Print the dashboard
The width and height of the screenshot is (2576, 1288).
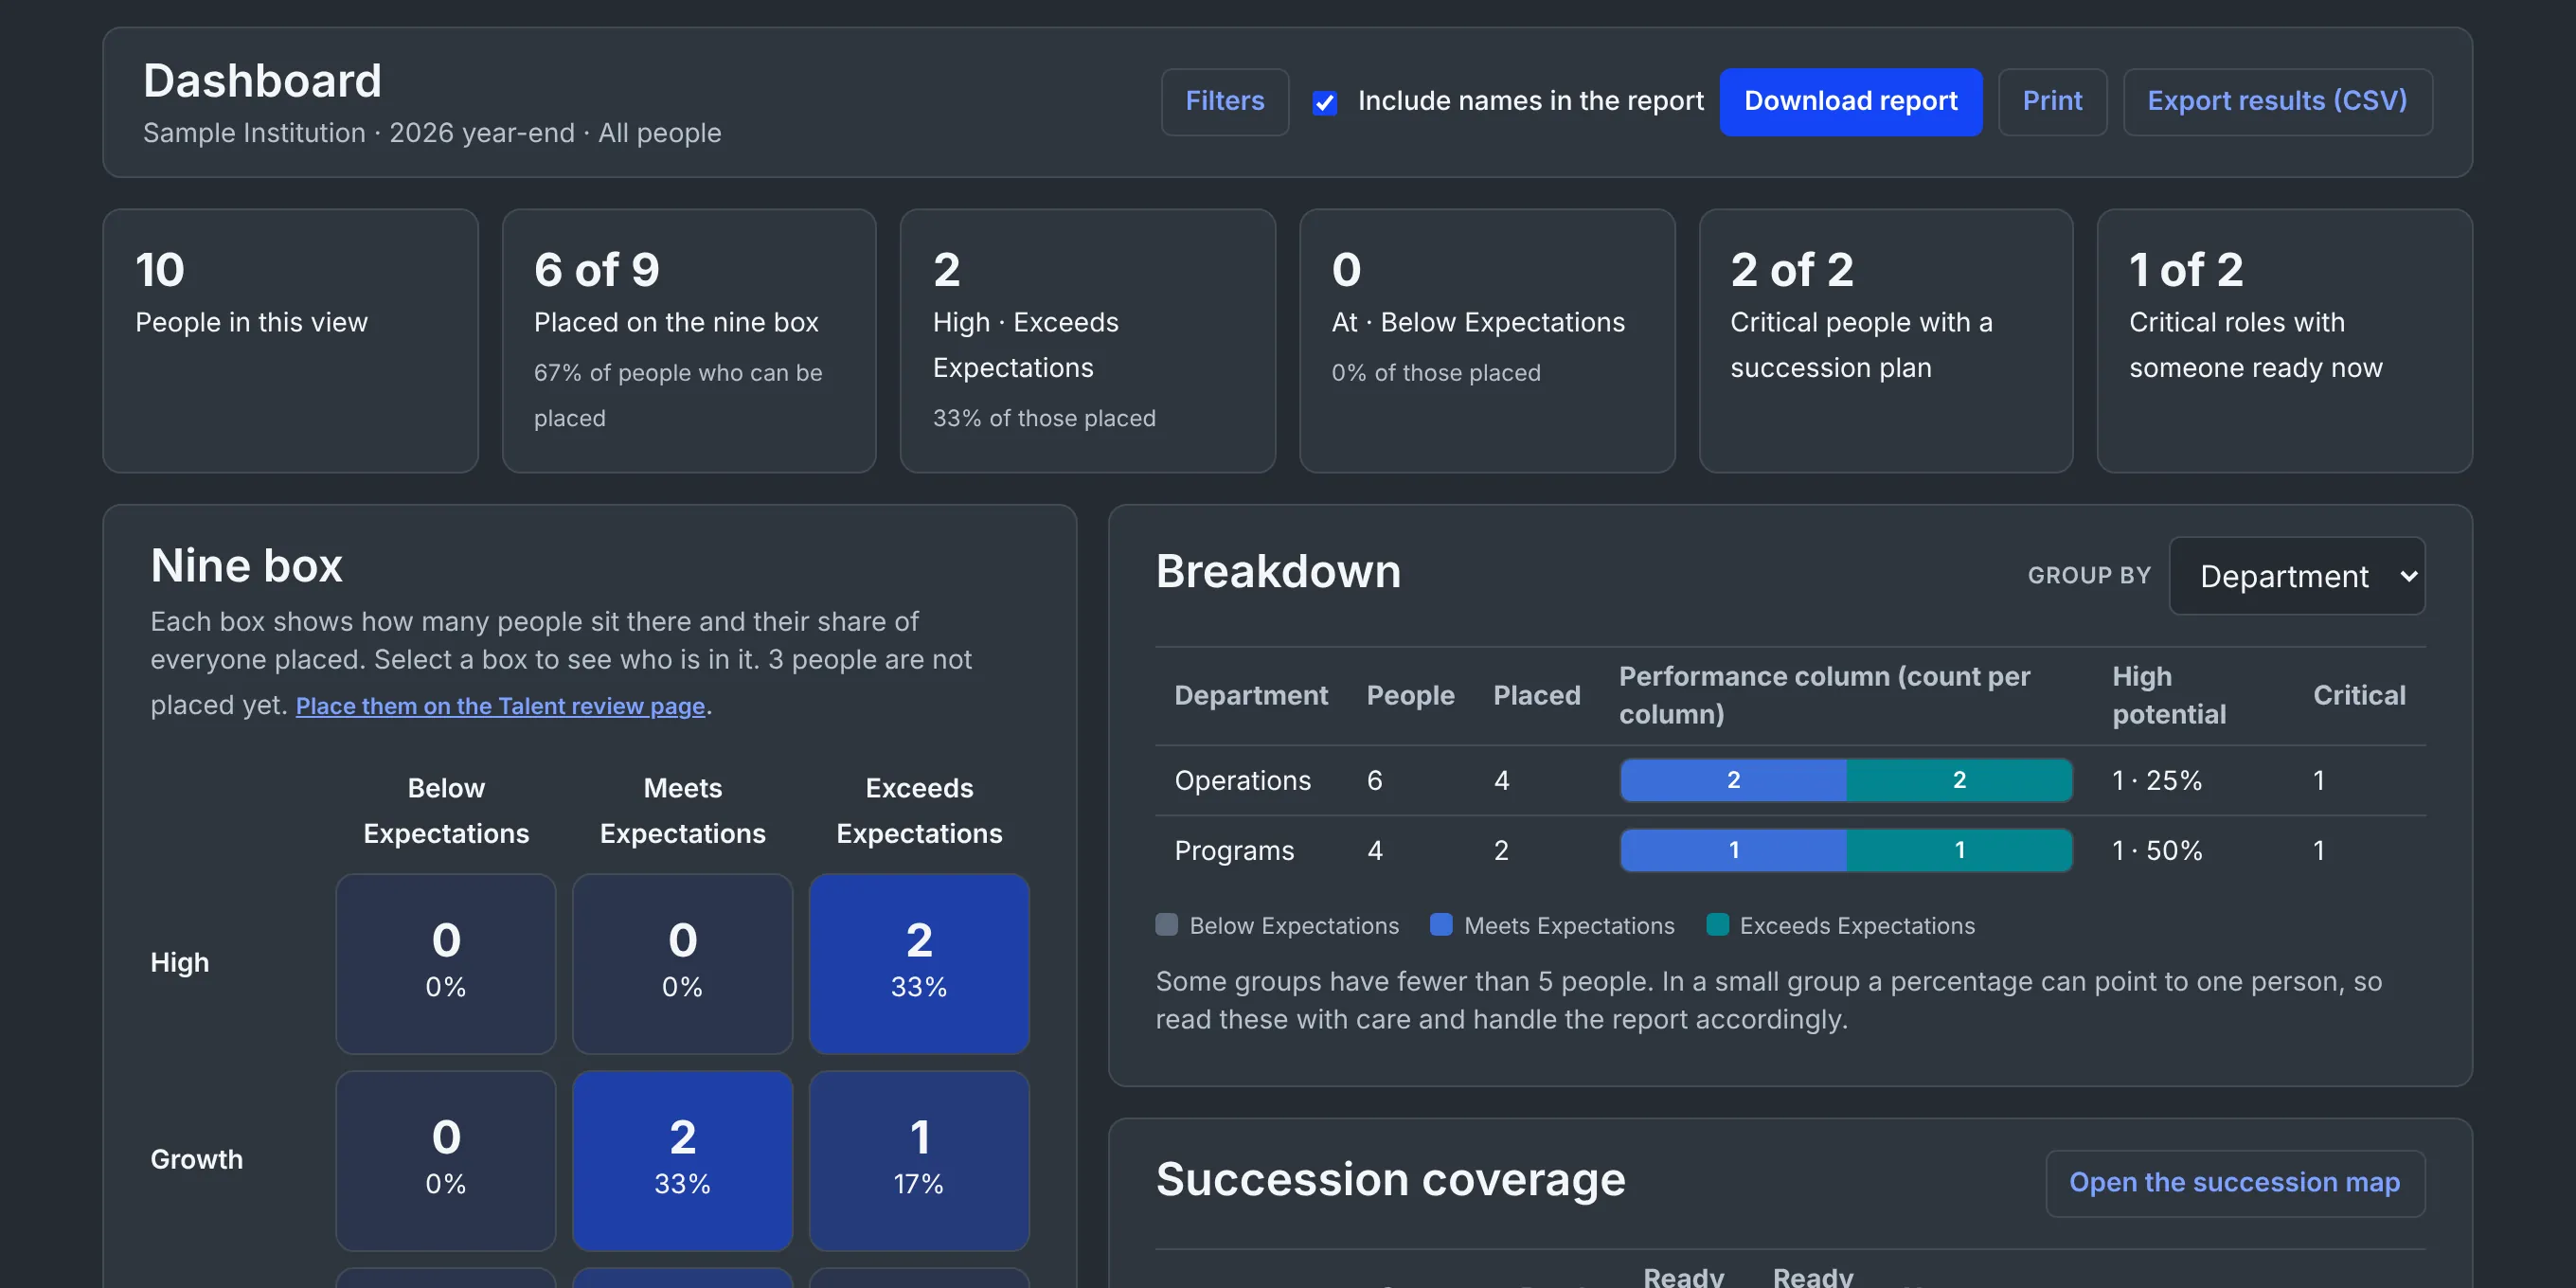click(x=2052, y=101)
